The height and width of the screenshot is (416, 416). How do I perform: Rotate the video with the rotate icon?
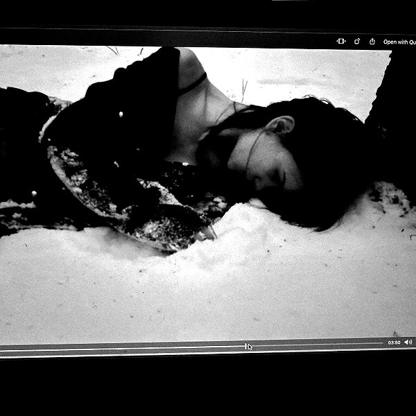tap(357, 42)
